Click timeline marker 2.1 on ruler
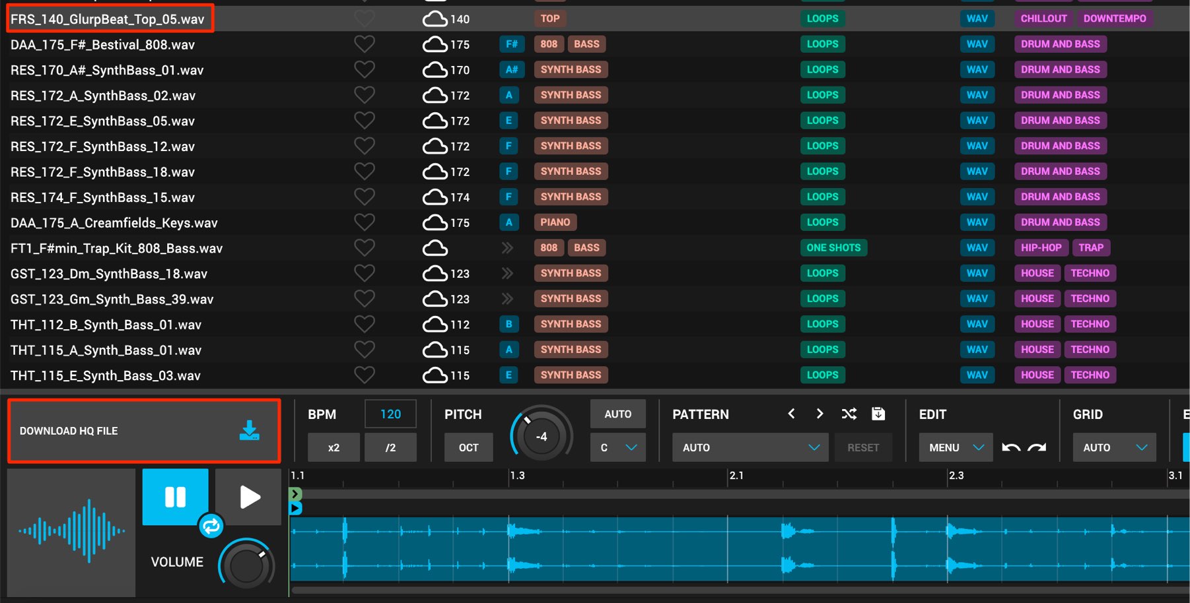The height and width of the screenshot is (603, 1190). click(x=736, y=475)
